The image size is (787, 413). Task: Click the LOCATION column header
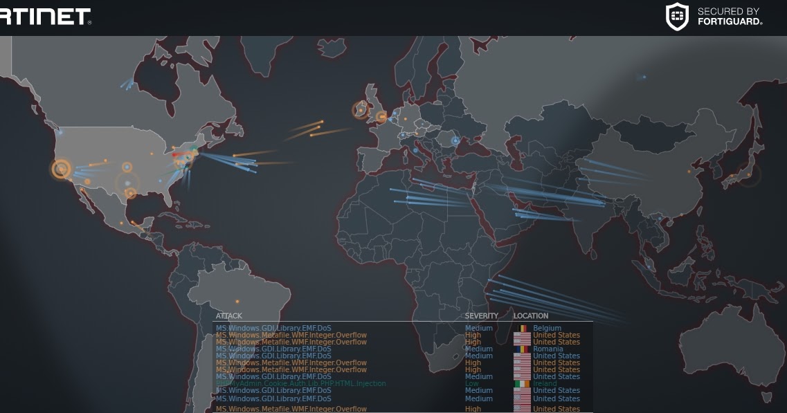pyautogui.click(x=532, y=315)
